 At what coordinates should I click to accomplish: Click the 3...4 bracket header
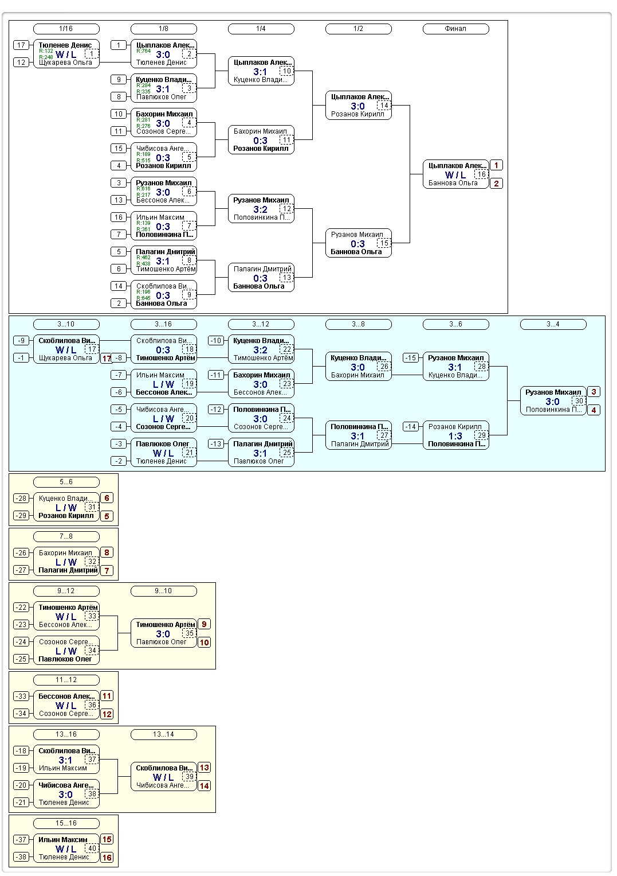553,324
